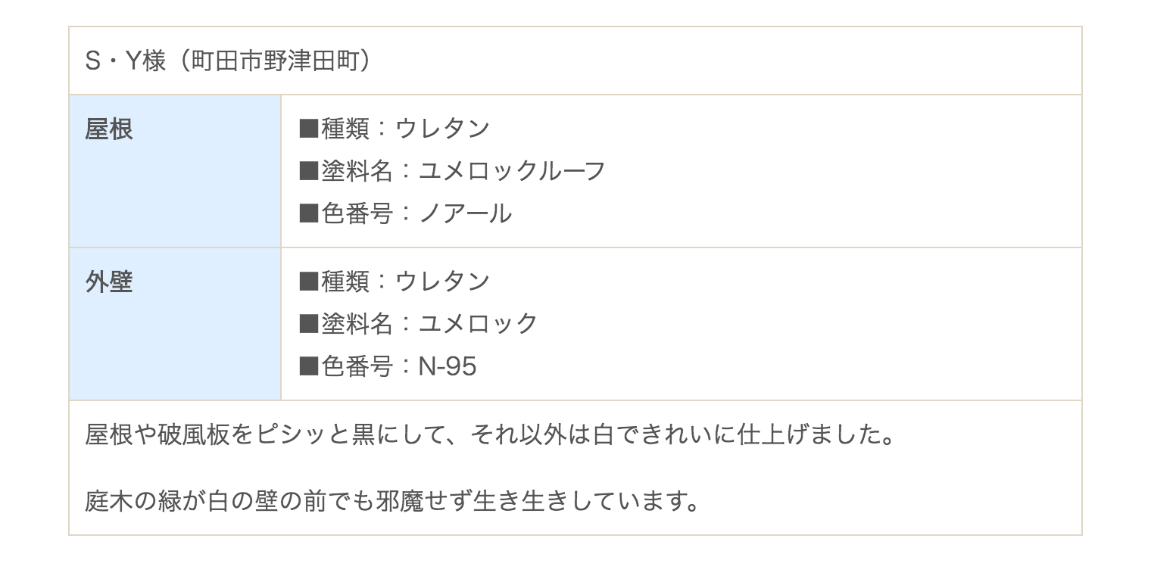1151x582 pixels.
Task: Click the sentence starting 庭木の緑が白の壁
Action: point(391,501)
